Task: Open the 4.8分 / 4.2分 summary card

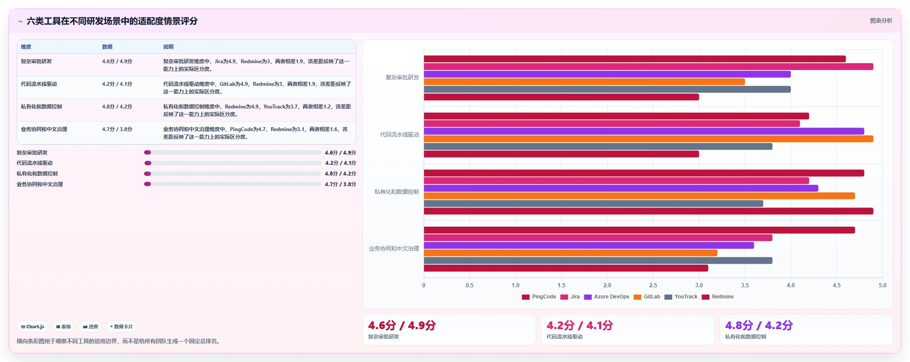Action: click(x=806, y=330)
